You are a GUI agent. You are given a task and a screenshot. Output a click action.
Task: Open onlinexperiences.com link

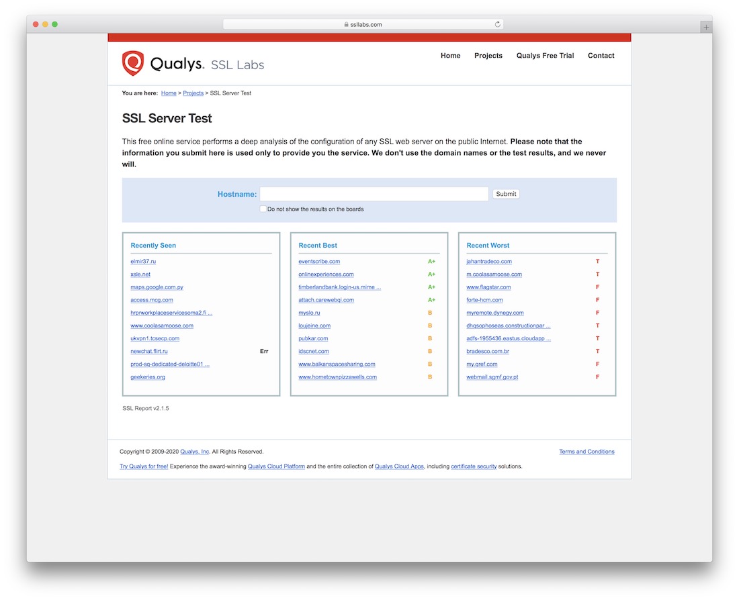coord(326,274)
